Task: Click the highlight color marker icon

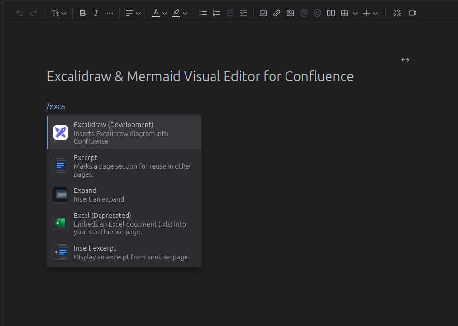Action: pos(176,13)
